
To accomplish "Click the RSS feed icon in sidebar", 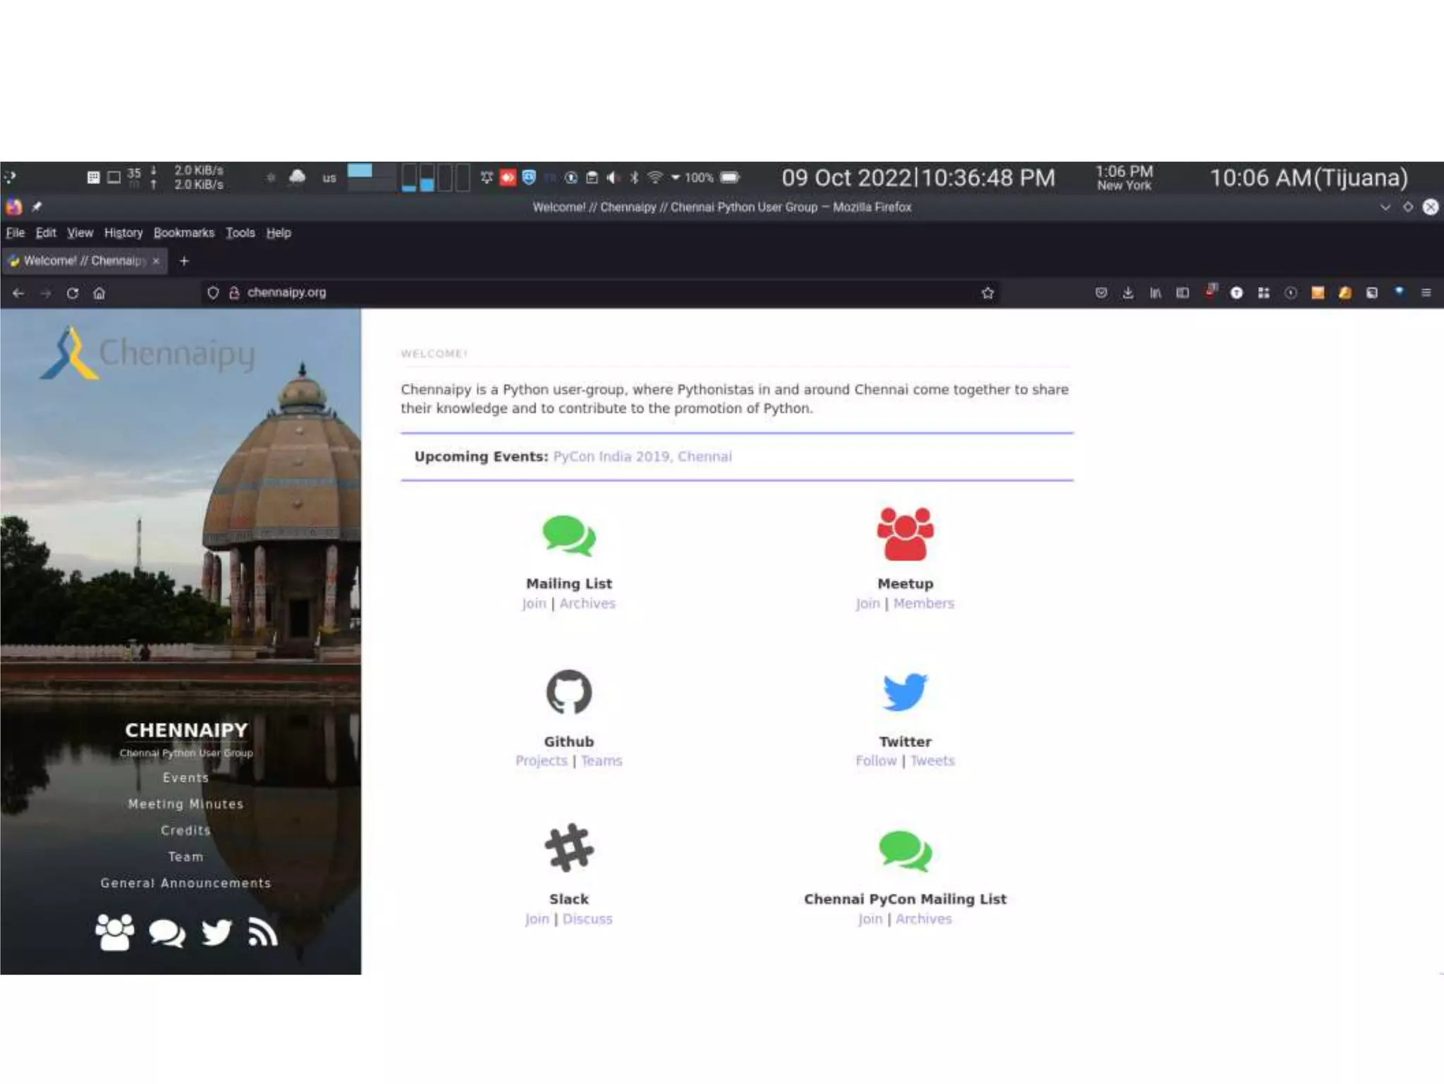I will click(262, 932).
